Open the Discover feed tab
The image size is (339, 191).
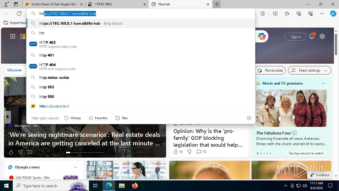click(15, 70)
